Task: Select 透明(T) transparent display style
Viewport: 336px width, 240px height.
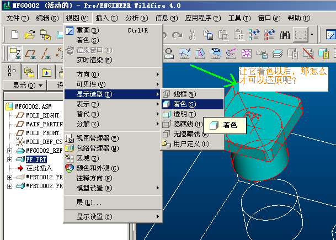Action: (x=193, y=114)
